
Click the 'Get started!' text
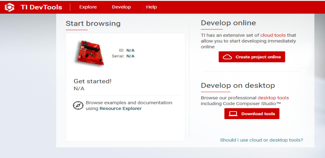click(93, 81)
